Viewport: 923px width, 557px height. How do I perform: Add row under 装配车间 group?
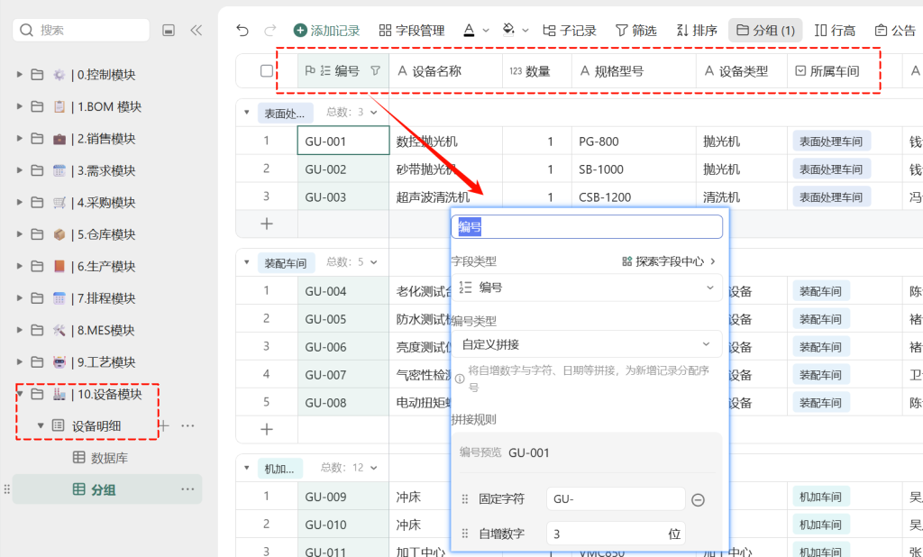[267, 429]
